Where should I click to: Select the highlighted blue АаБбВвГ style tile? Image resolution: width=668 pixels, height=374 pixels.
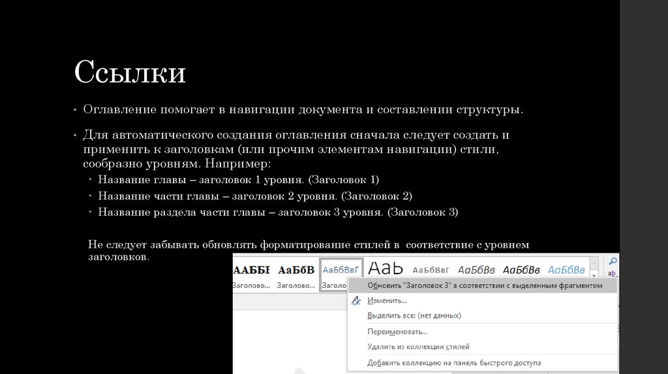click(341, 275)
